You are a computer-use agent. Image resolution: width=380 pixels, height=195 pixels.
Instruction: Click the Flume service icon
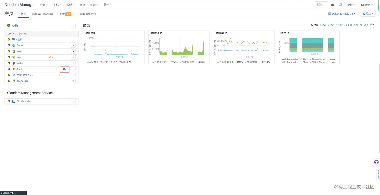click(14, 45)
